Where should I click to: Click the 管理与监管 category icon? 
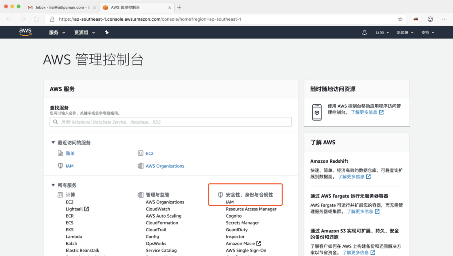point(140,195)
